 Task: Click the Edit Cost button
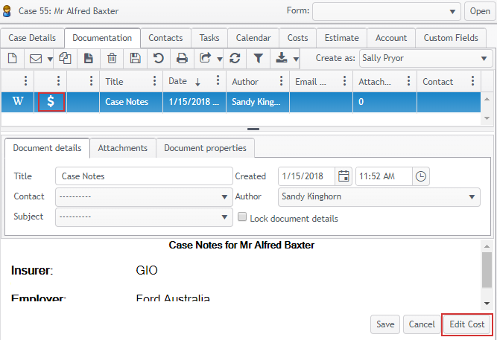click(466, 324)
